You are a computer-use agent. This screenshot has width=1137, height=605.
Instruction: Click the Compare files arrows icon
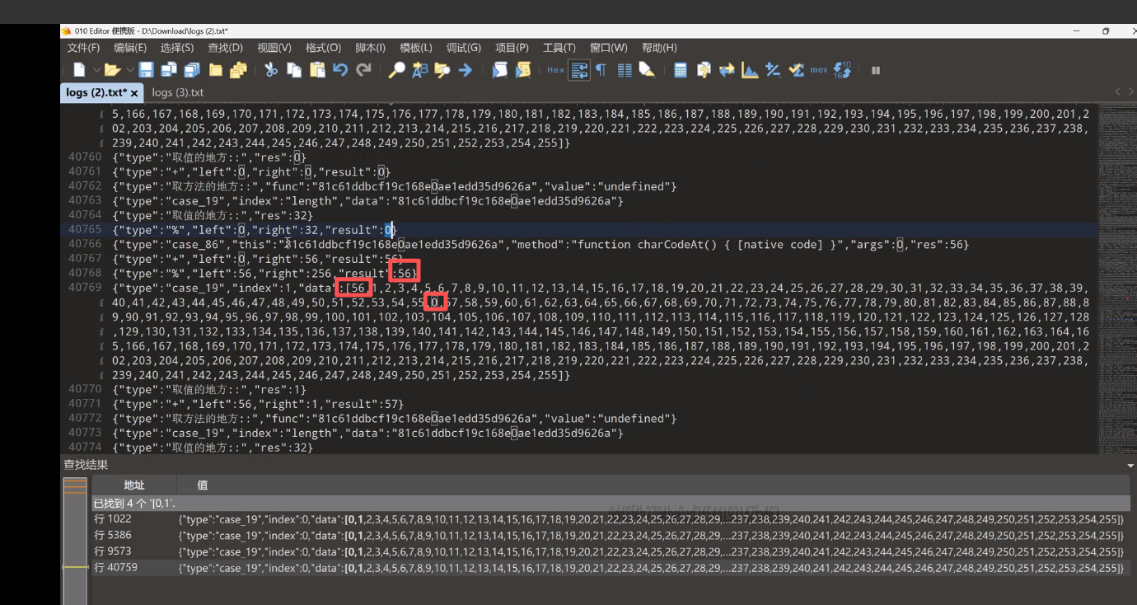(x=727, y=70)
